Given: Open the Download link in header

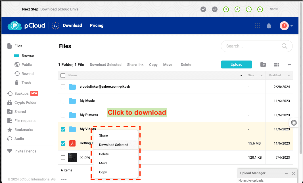Looking at the screenshot, I should (x=72, y=25).
